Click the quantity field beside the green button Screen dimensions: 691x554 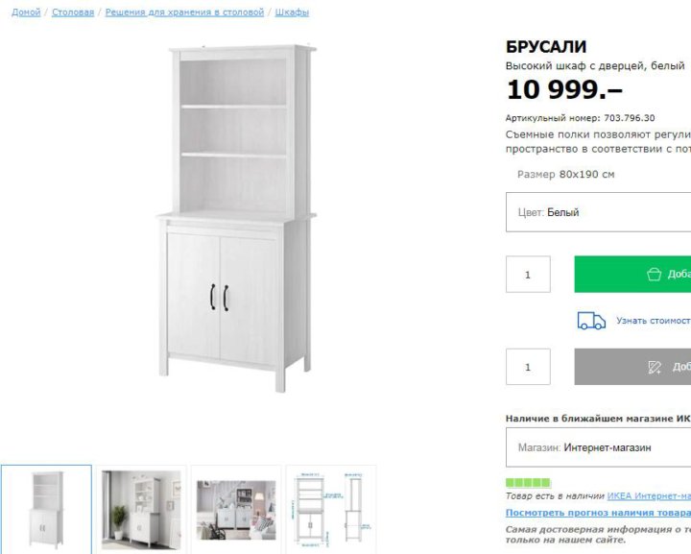528,275
